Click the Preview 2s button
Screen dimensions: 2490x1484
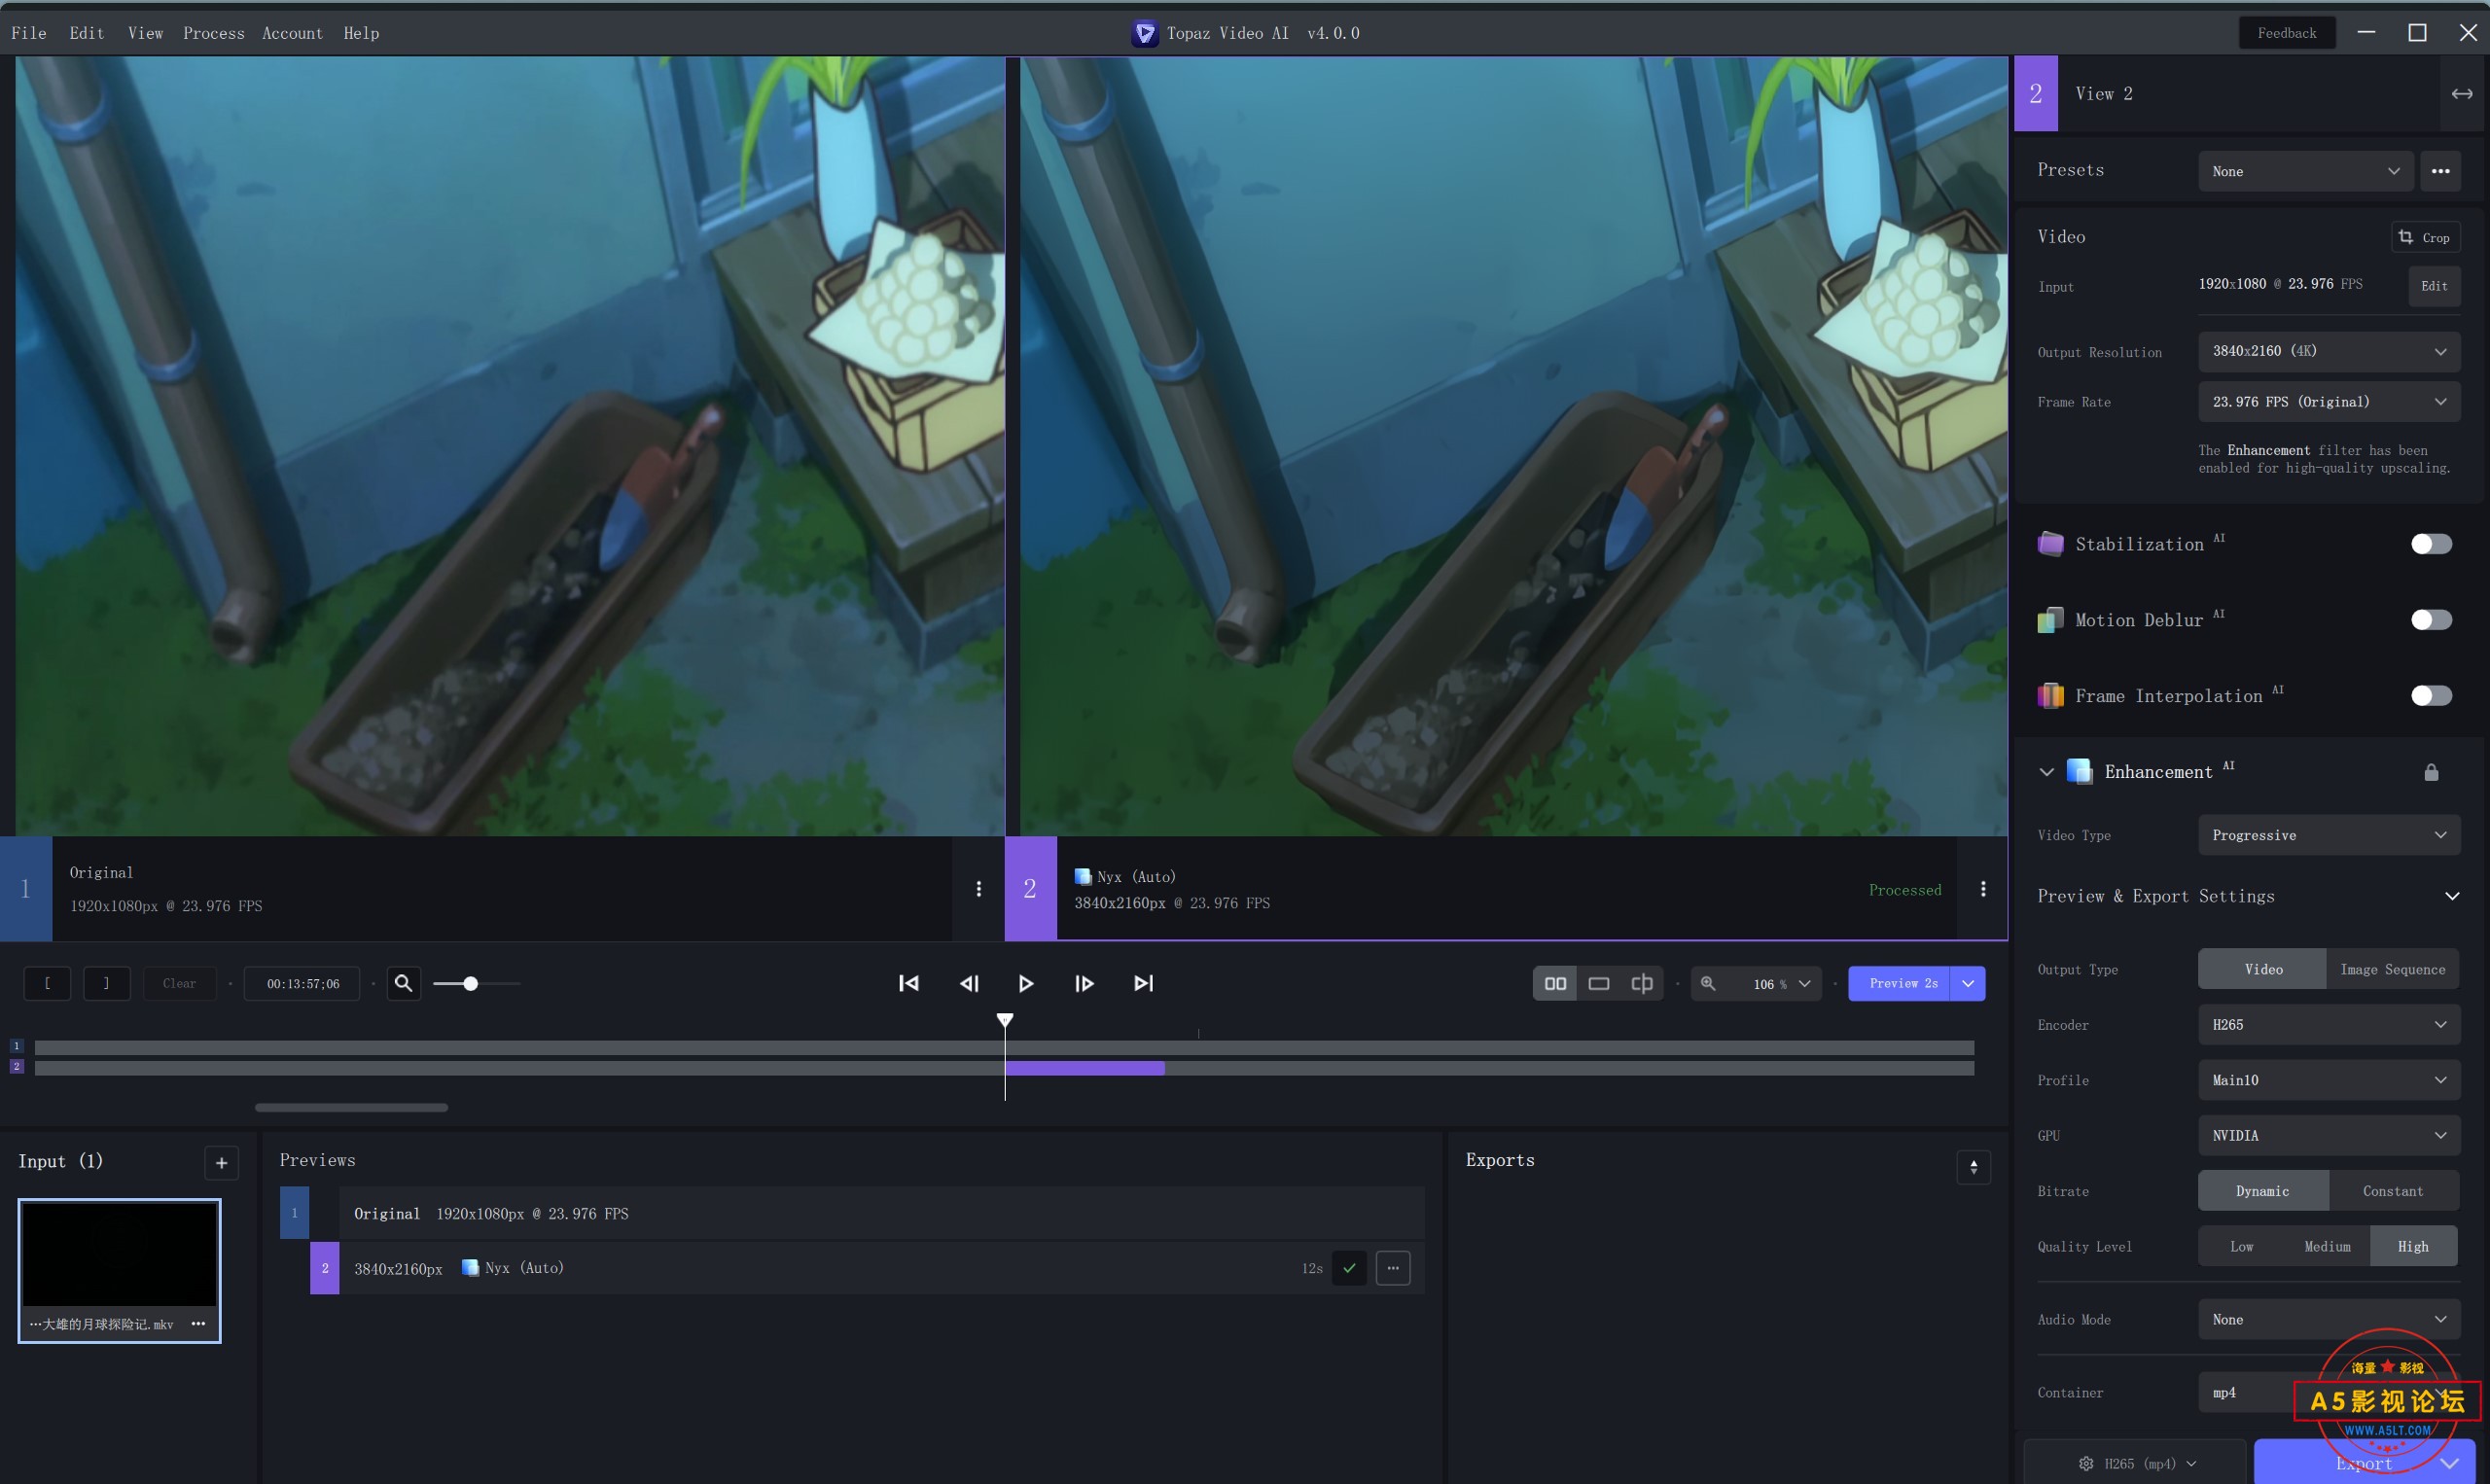tap(1899, 984)
